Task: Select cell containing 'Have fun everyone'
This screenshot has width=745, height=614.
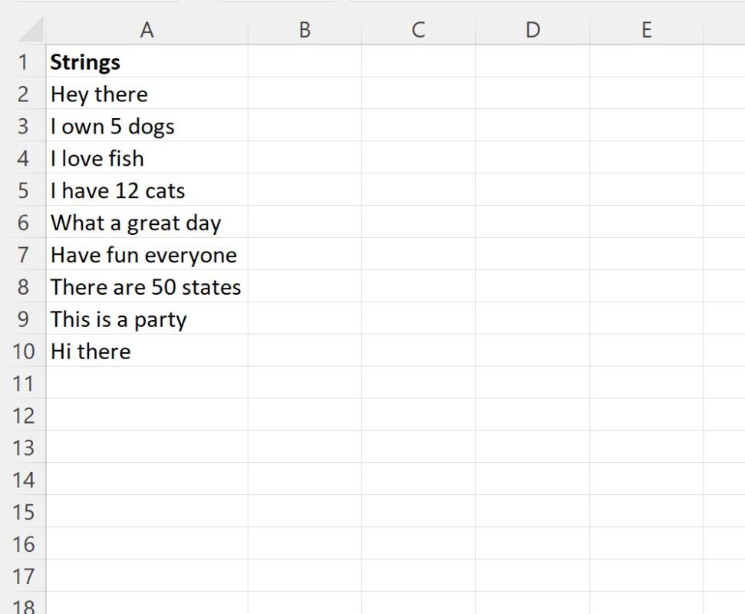Action: [147, 254]
